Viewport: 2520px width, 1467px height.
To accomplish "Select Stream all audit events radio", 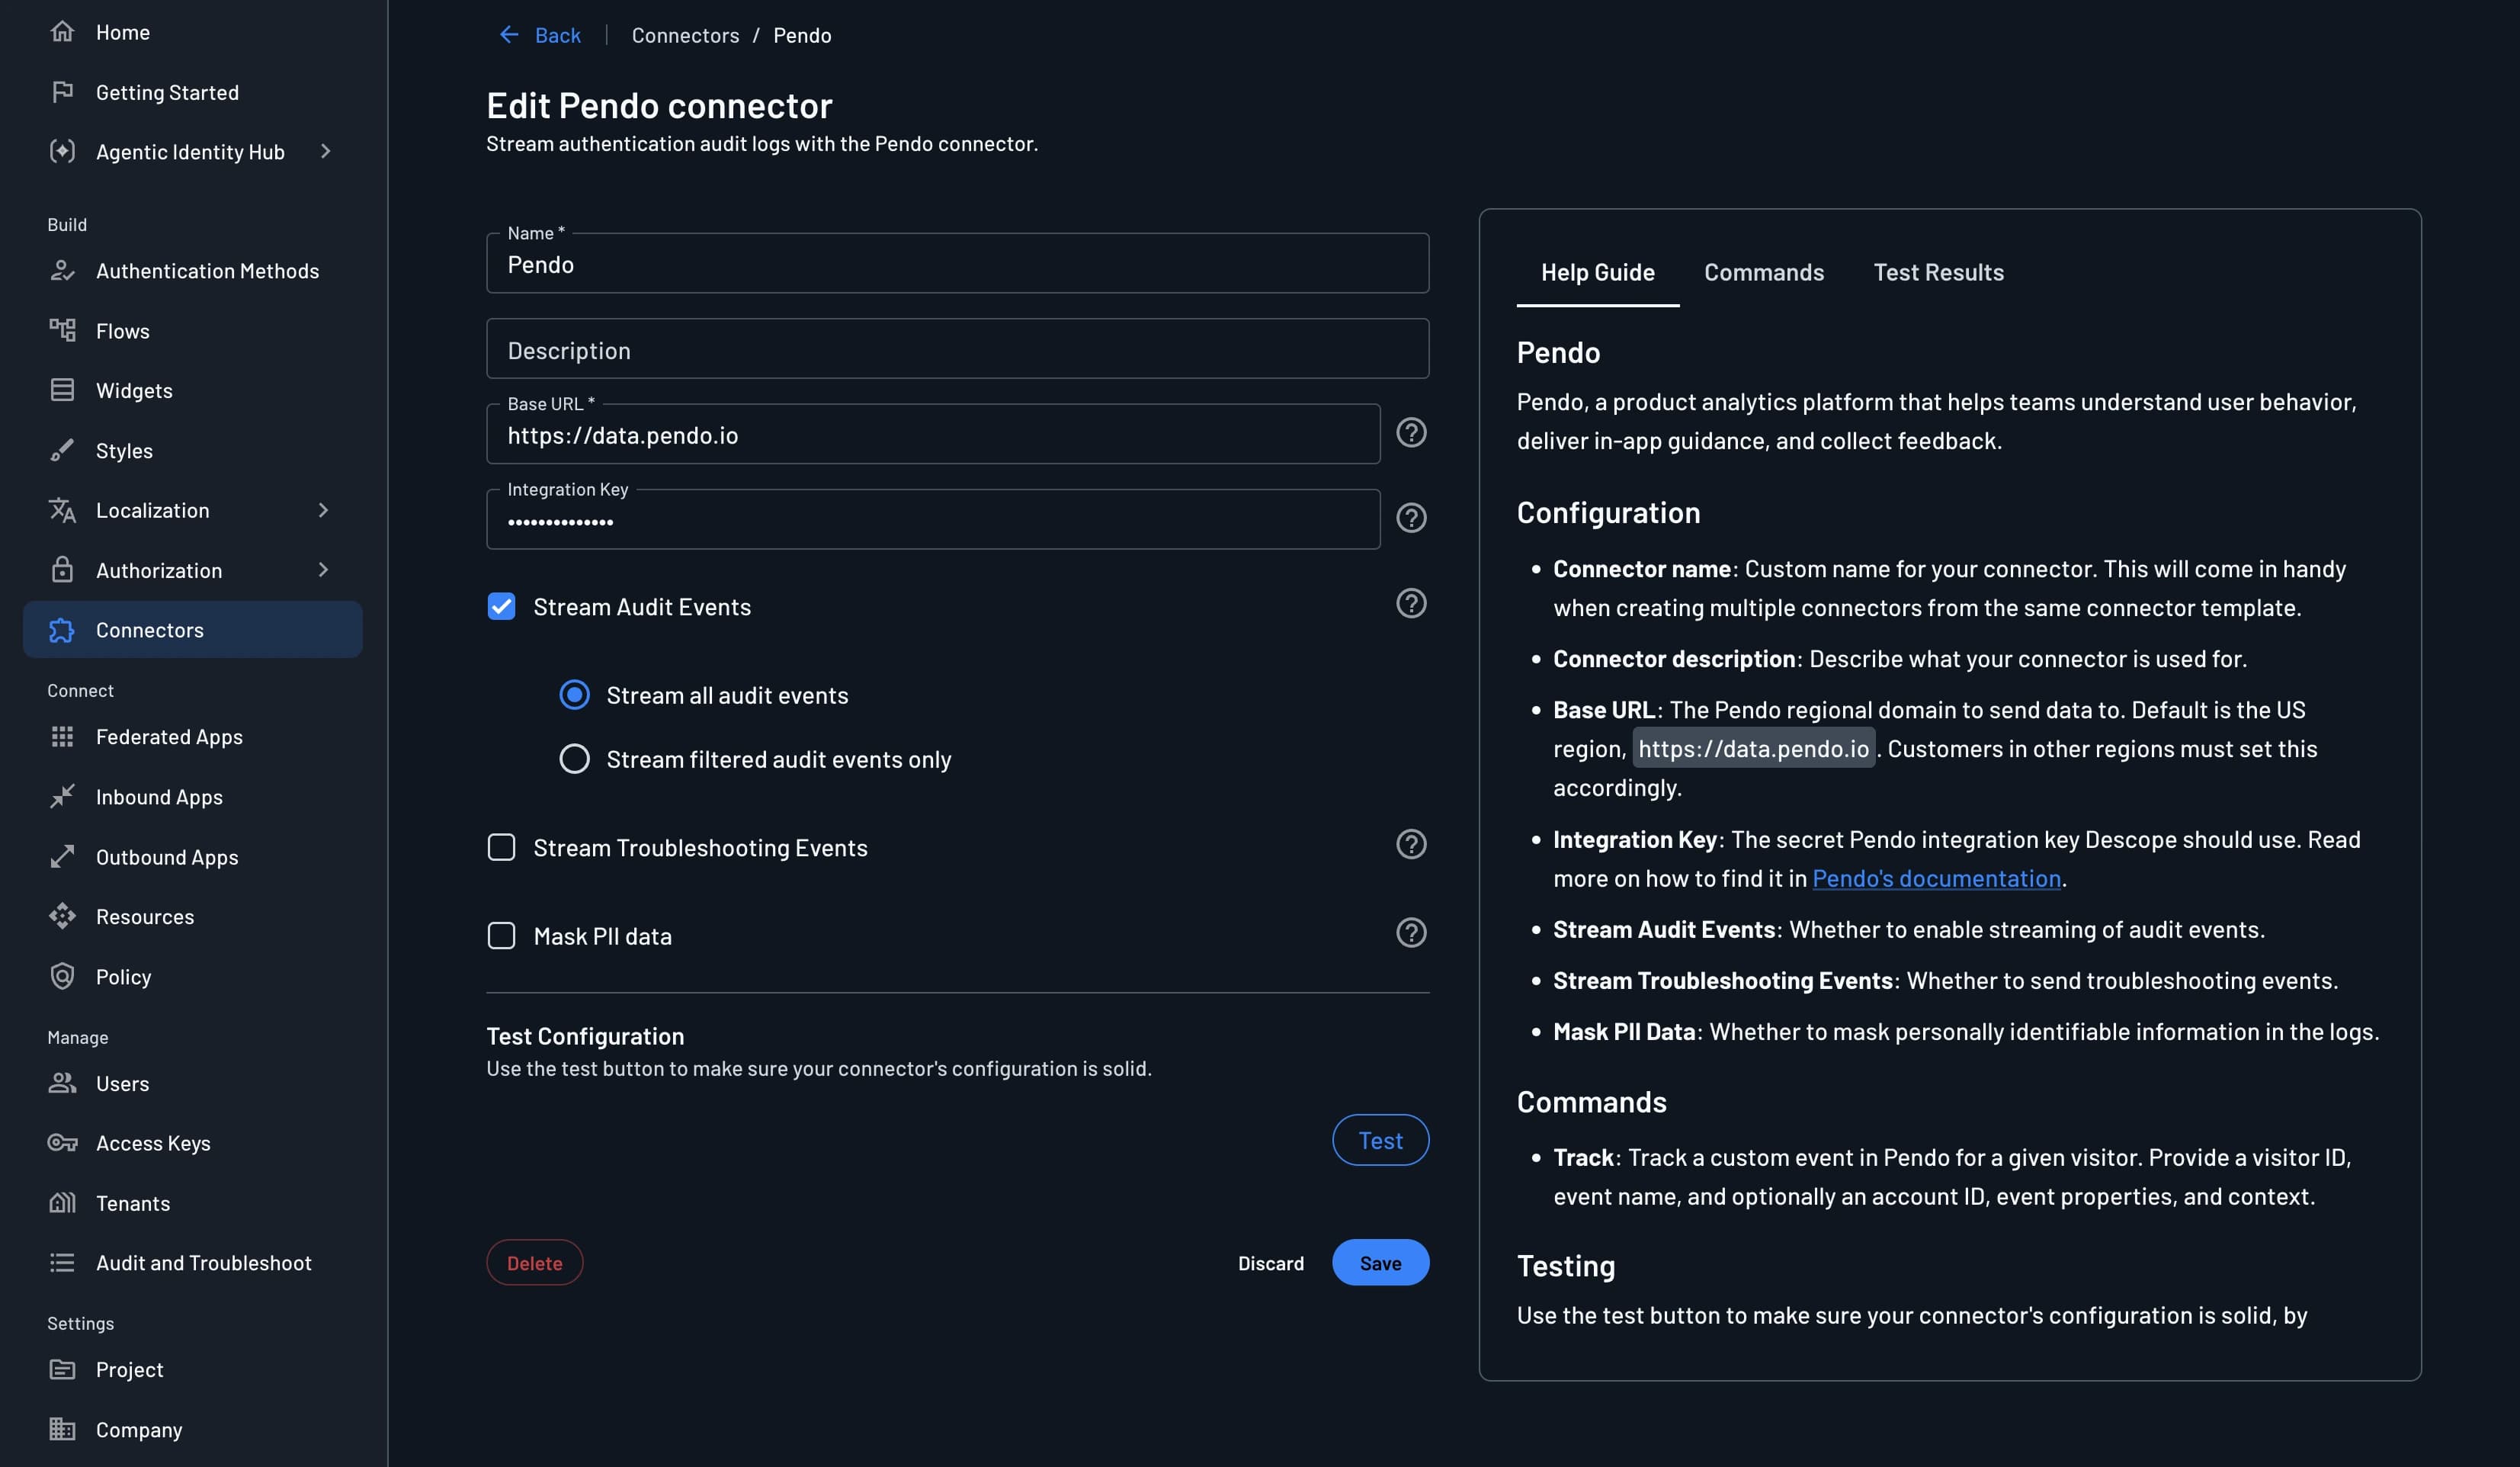I will 574,694.
